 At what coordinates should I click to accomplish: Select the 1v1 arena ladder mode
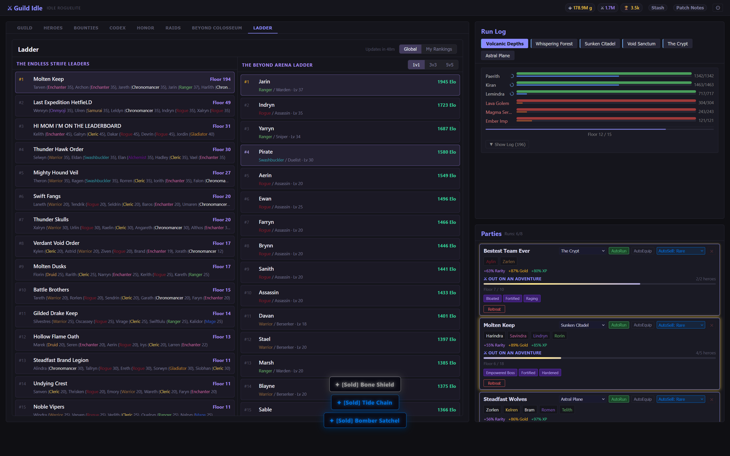point(416,65)
